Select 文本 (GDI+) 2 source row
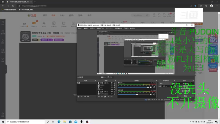This screenshot has height=124, width=220. (106, 83)
